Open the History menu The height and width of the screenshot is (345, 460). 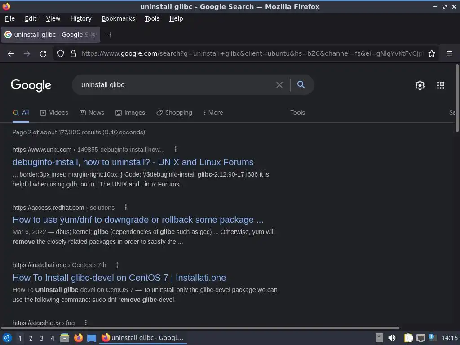click(81, 18)
